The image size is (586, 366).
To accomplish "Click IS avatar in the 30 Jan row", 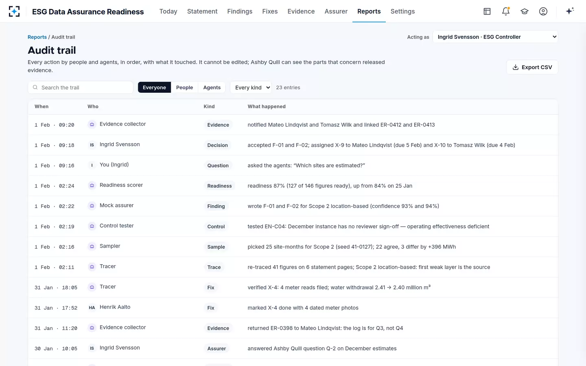I will [x=92, y=348].
